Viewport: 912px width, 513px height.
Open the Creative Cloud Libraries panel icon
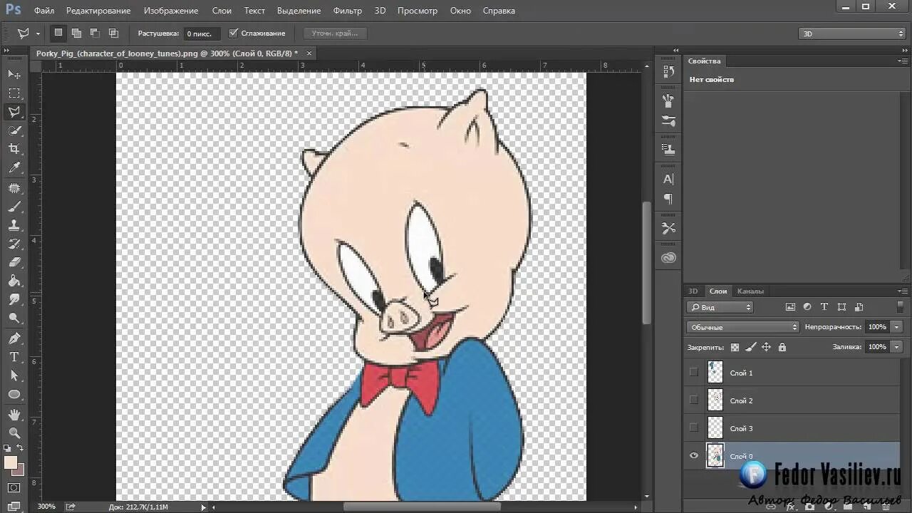point(668,257)
